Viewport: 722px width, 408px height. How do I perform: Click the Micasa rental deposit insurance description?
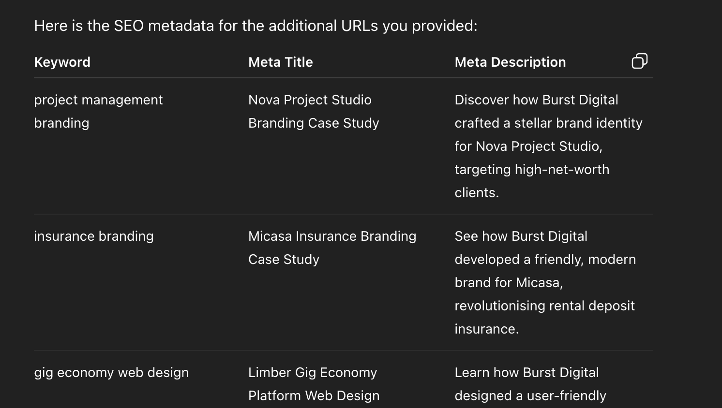coord(545,282)
